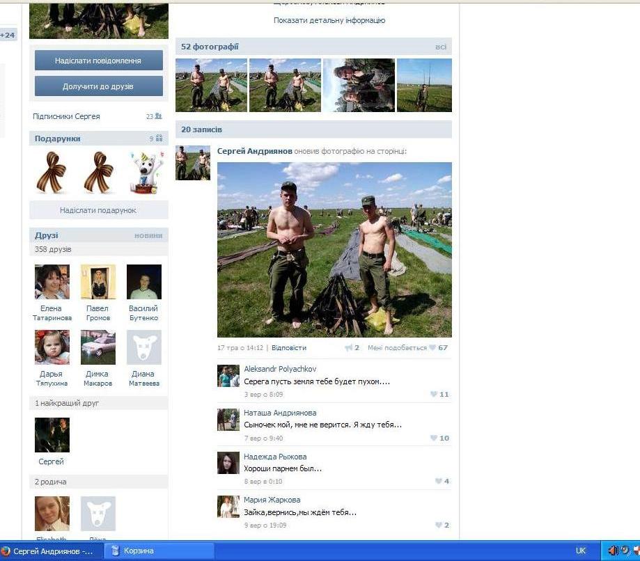Open Елена Татаринова's friend photo
Viewport: 640px width, 561px height.
click(52, 282)
